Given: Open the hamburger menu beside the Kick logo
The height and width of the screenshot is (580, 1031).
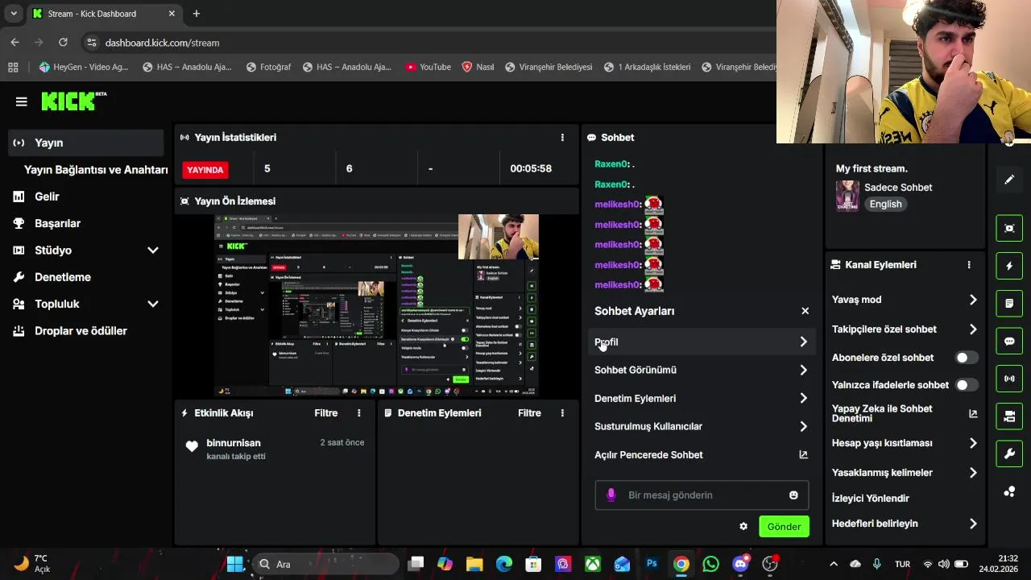Looking at the screenshot, I should pos(21,101).
